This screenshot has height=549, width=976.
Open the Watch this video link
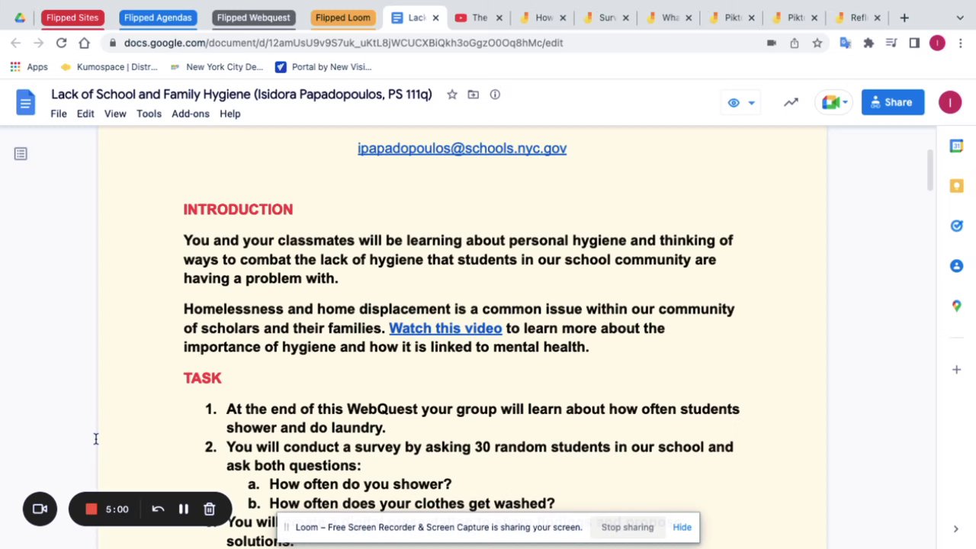pos(445,328)
